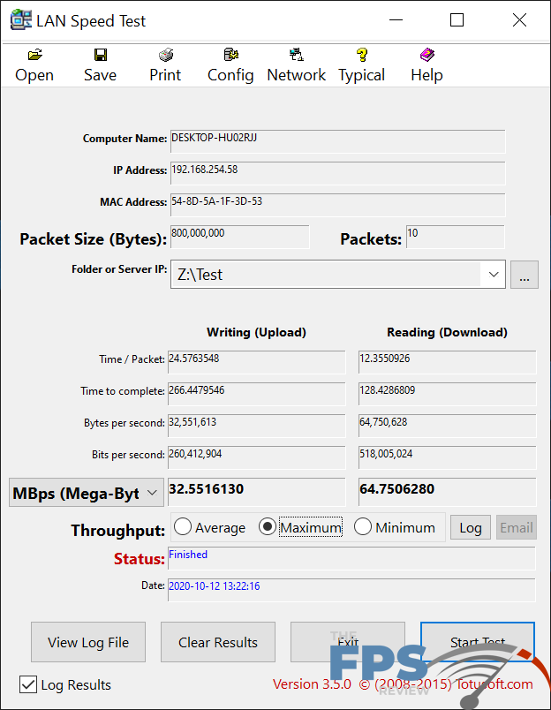The width and height of the screenshot is (551, 710).
Task: Open the Help book icon
Action: click(427, 55)
